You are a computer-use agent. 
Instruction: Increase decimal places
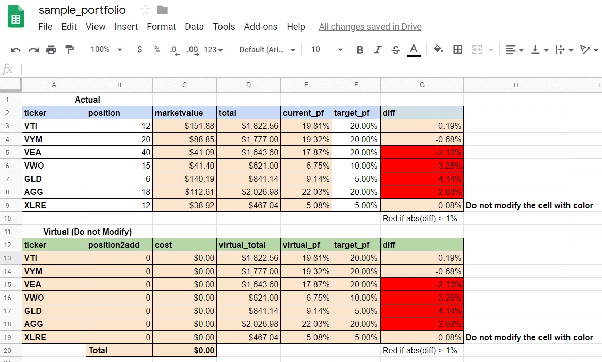click(193, 50)
